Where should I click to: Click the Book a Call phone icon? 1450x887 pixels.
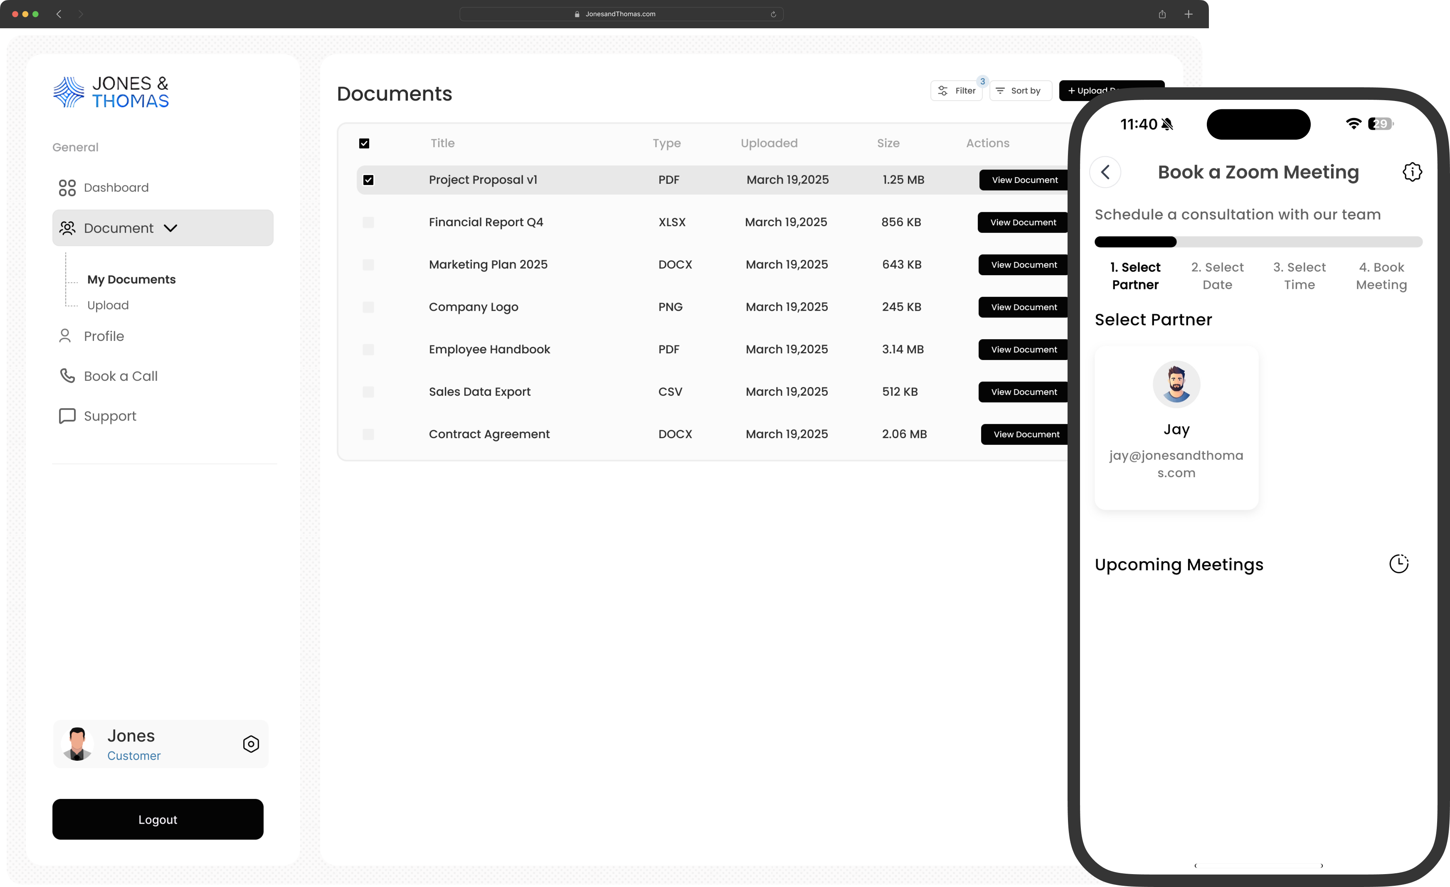point(67,375)
